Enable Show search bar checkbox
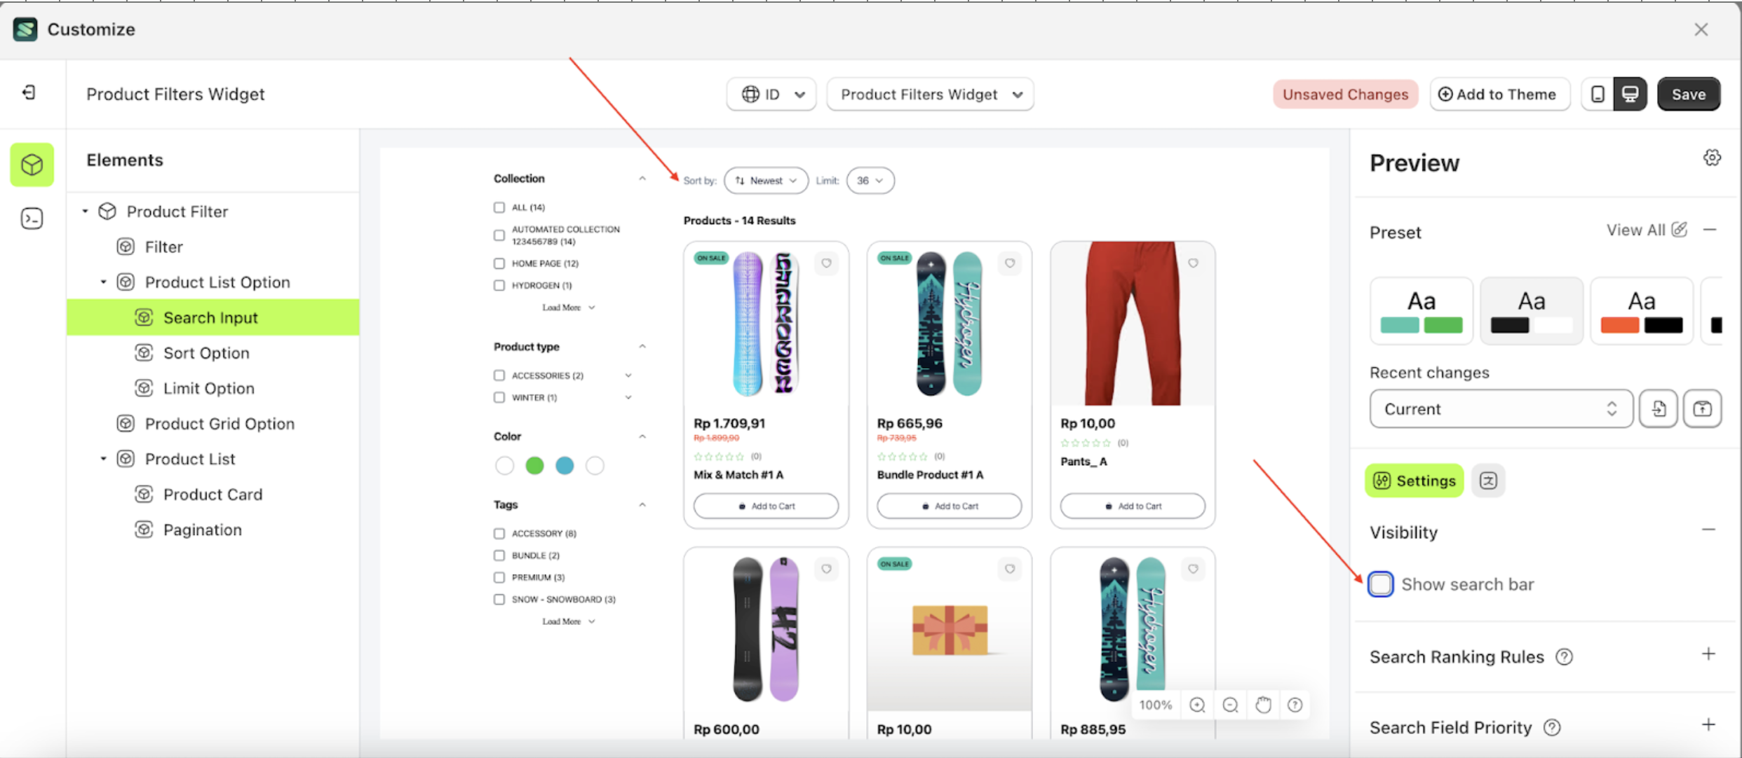The image size is (1742, 758). [x=1381, y=584]
